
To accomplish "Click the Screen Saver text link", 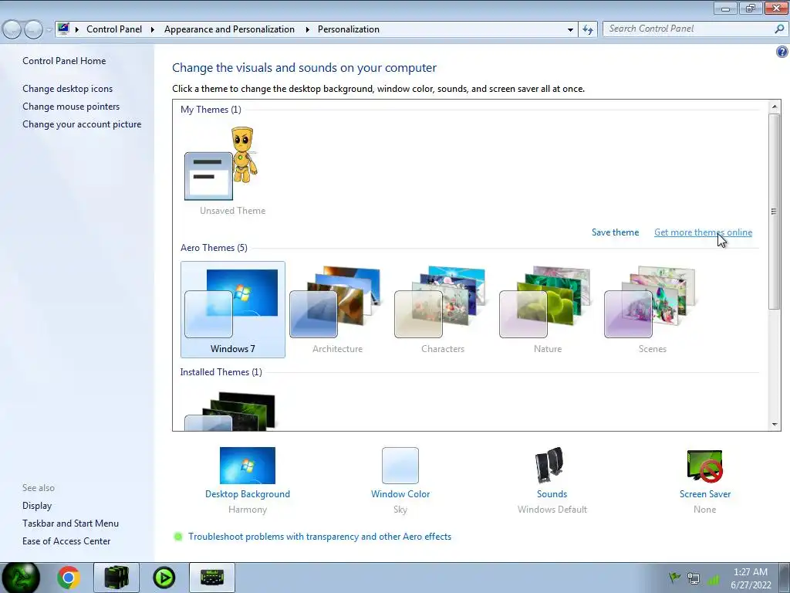I will tap(705, 494).
